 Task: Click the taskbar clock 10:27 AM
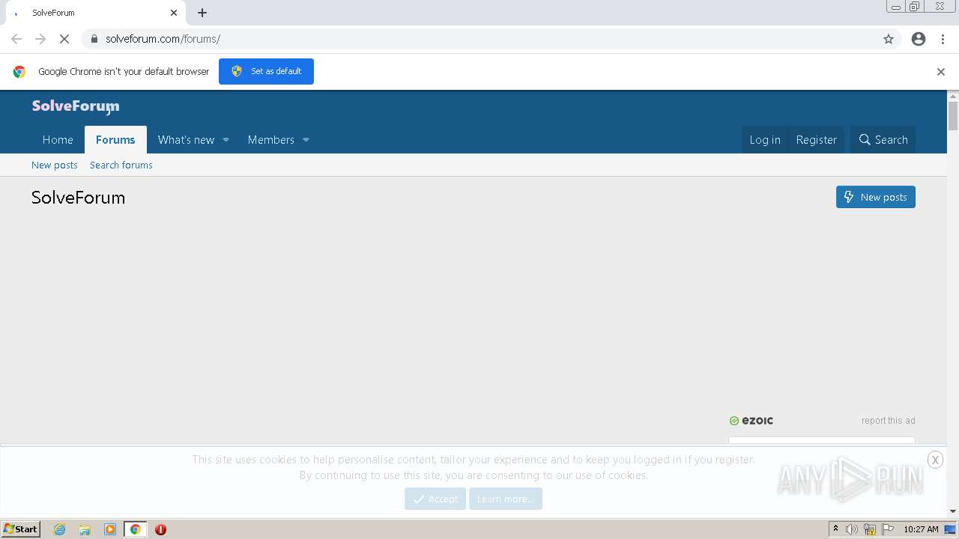[921, 529]
